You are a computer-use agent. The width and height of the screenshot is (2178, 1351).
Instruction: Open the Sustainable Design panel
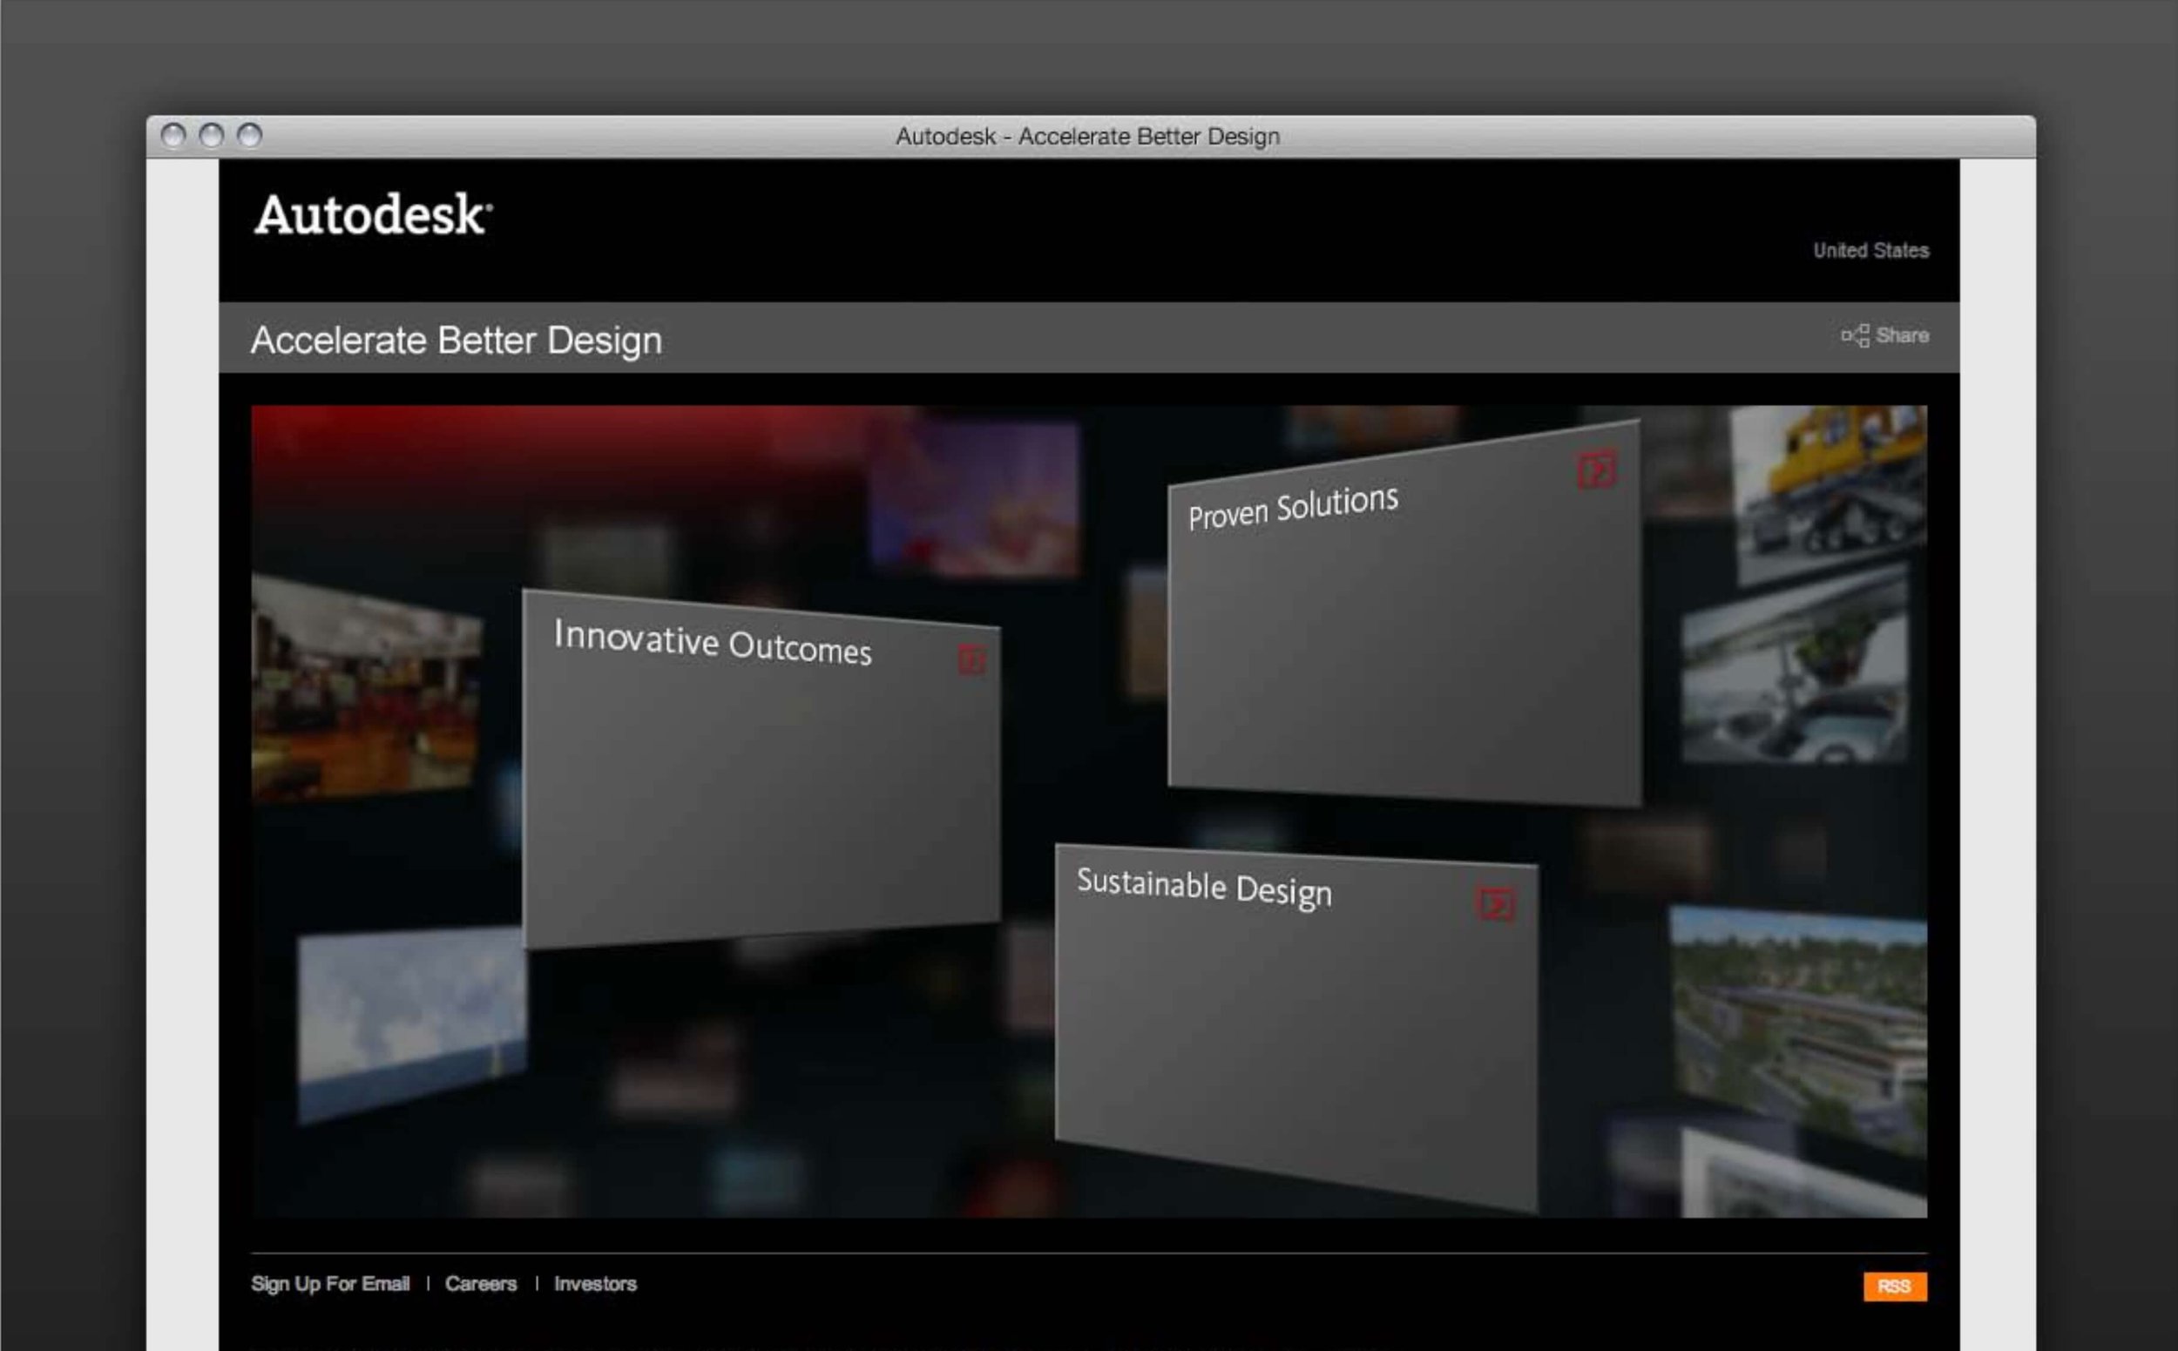pyautogui.click(x=1295, y=1028)
